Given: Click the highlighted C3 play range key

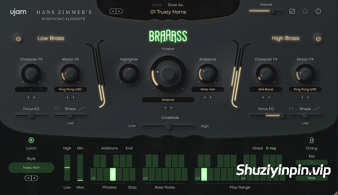Looking at the screenshot, I should (204, 174).
